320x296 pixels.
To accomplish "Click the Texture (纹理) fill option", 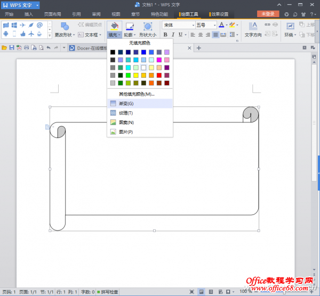I will (126, 113).
